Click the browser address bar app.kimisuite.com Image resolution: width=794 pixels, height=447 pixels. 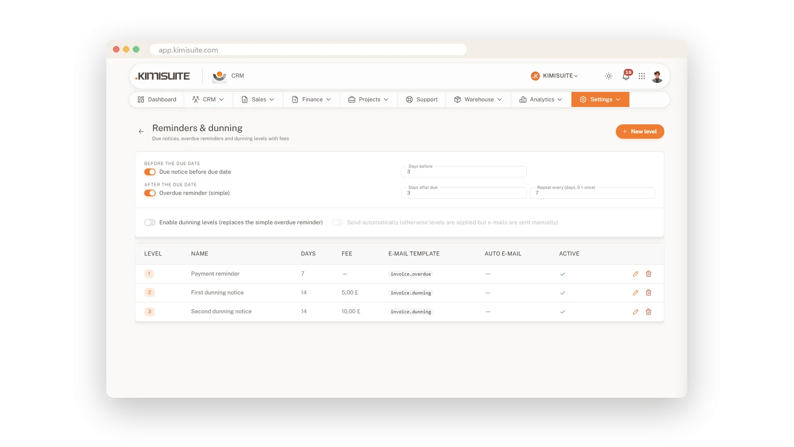point(308,50)
